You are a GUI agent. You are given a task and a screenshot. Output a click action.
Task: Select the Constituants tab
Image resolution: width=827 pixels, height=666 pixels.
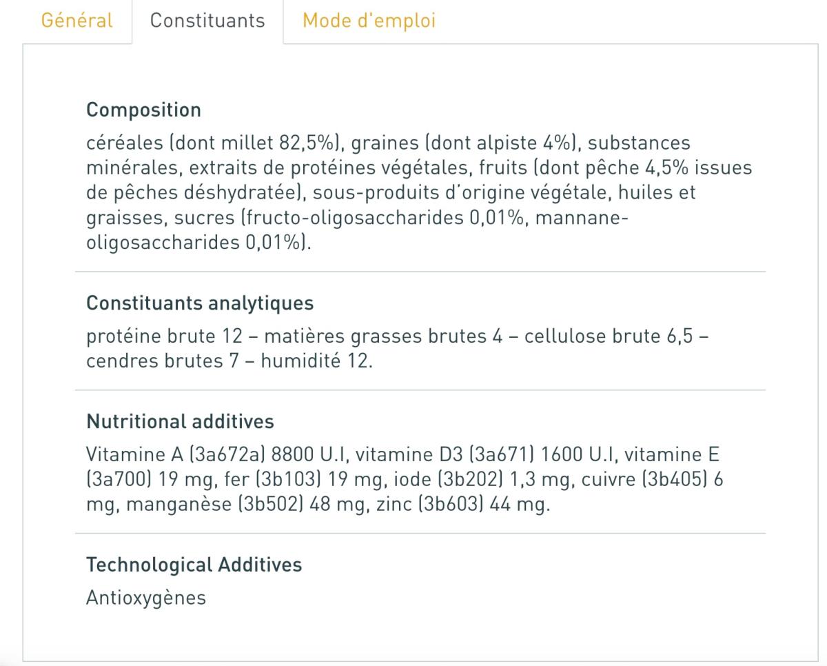(x=207, y=21)
